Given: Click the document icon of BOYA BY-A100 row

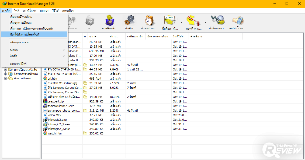Looking at the screenshot, I should click(45, 74).
